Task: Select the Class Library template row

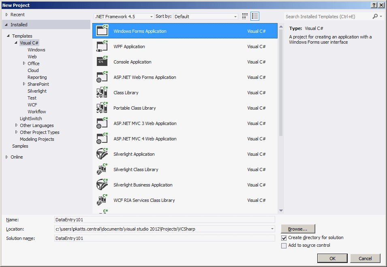Action: click(x=185, y=93)
